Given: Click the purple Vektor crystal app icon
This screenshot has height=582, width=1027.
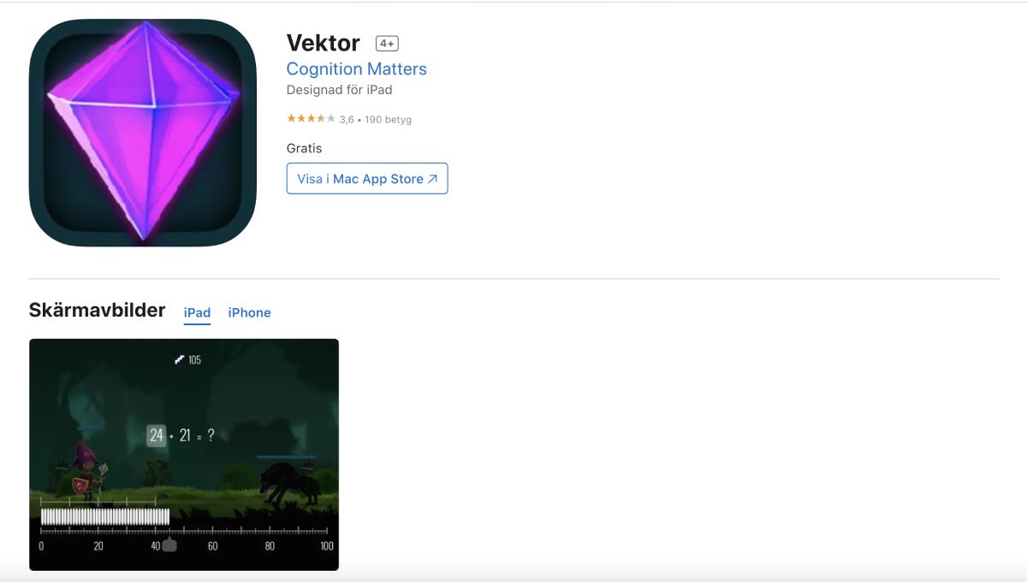Looking at the screenshot, I should (x=143, y=133).
